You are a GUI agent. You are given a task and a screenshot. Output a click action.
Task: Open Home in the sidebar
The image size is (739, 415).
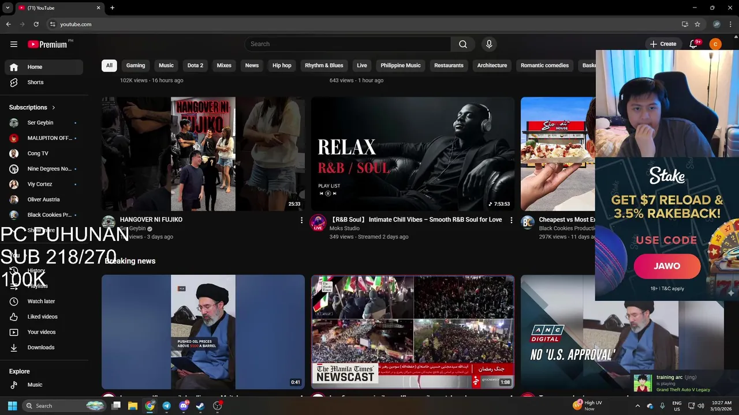(x=44, y=67)
